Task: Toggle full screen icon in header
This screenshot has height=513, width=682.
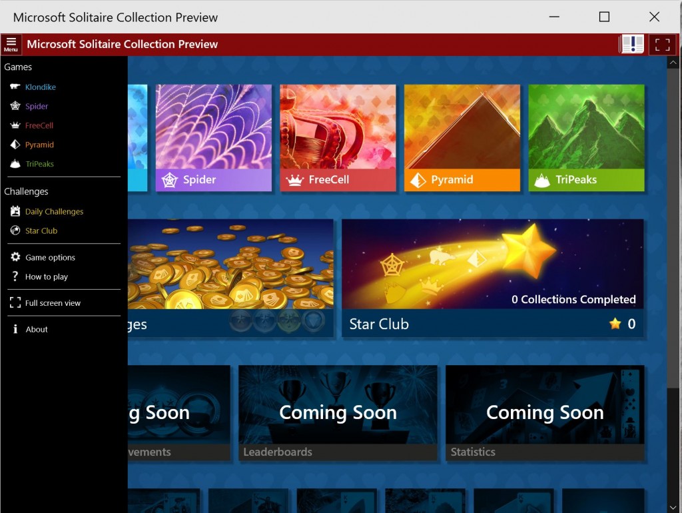Action: [662, 45]
